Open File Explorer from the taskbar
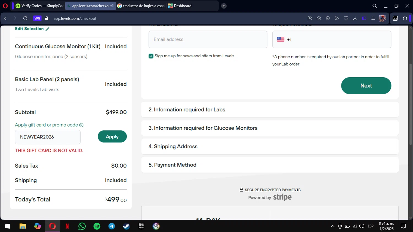Screen dimensions: 413x232 23,226
